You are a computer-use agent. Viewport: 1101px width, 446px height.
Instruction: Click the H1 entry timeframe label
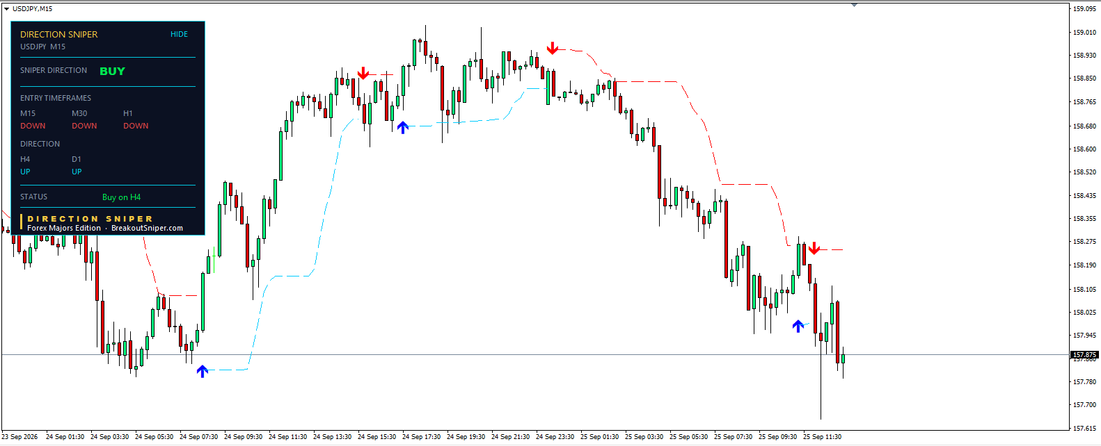tap(128, 113)
